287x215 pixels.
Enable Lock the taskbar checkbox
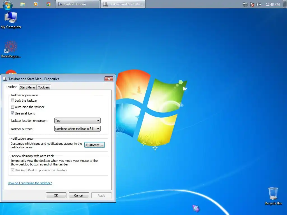pos(12,101)
